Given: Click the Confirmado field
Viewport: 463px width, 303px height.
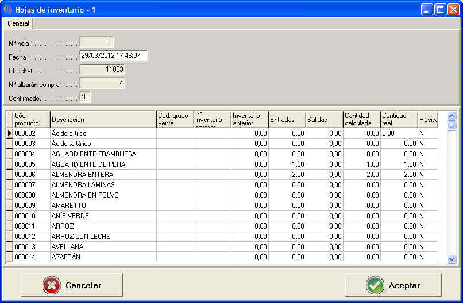Looking at the screenshot, I should (x=85, y=97).
